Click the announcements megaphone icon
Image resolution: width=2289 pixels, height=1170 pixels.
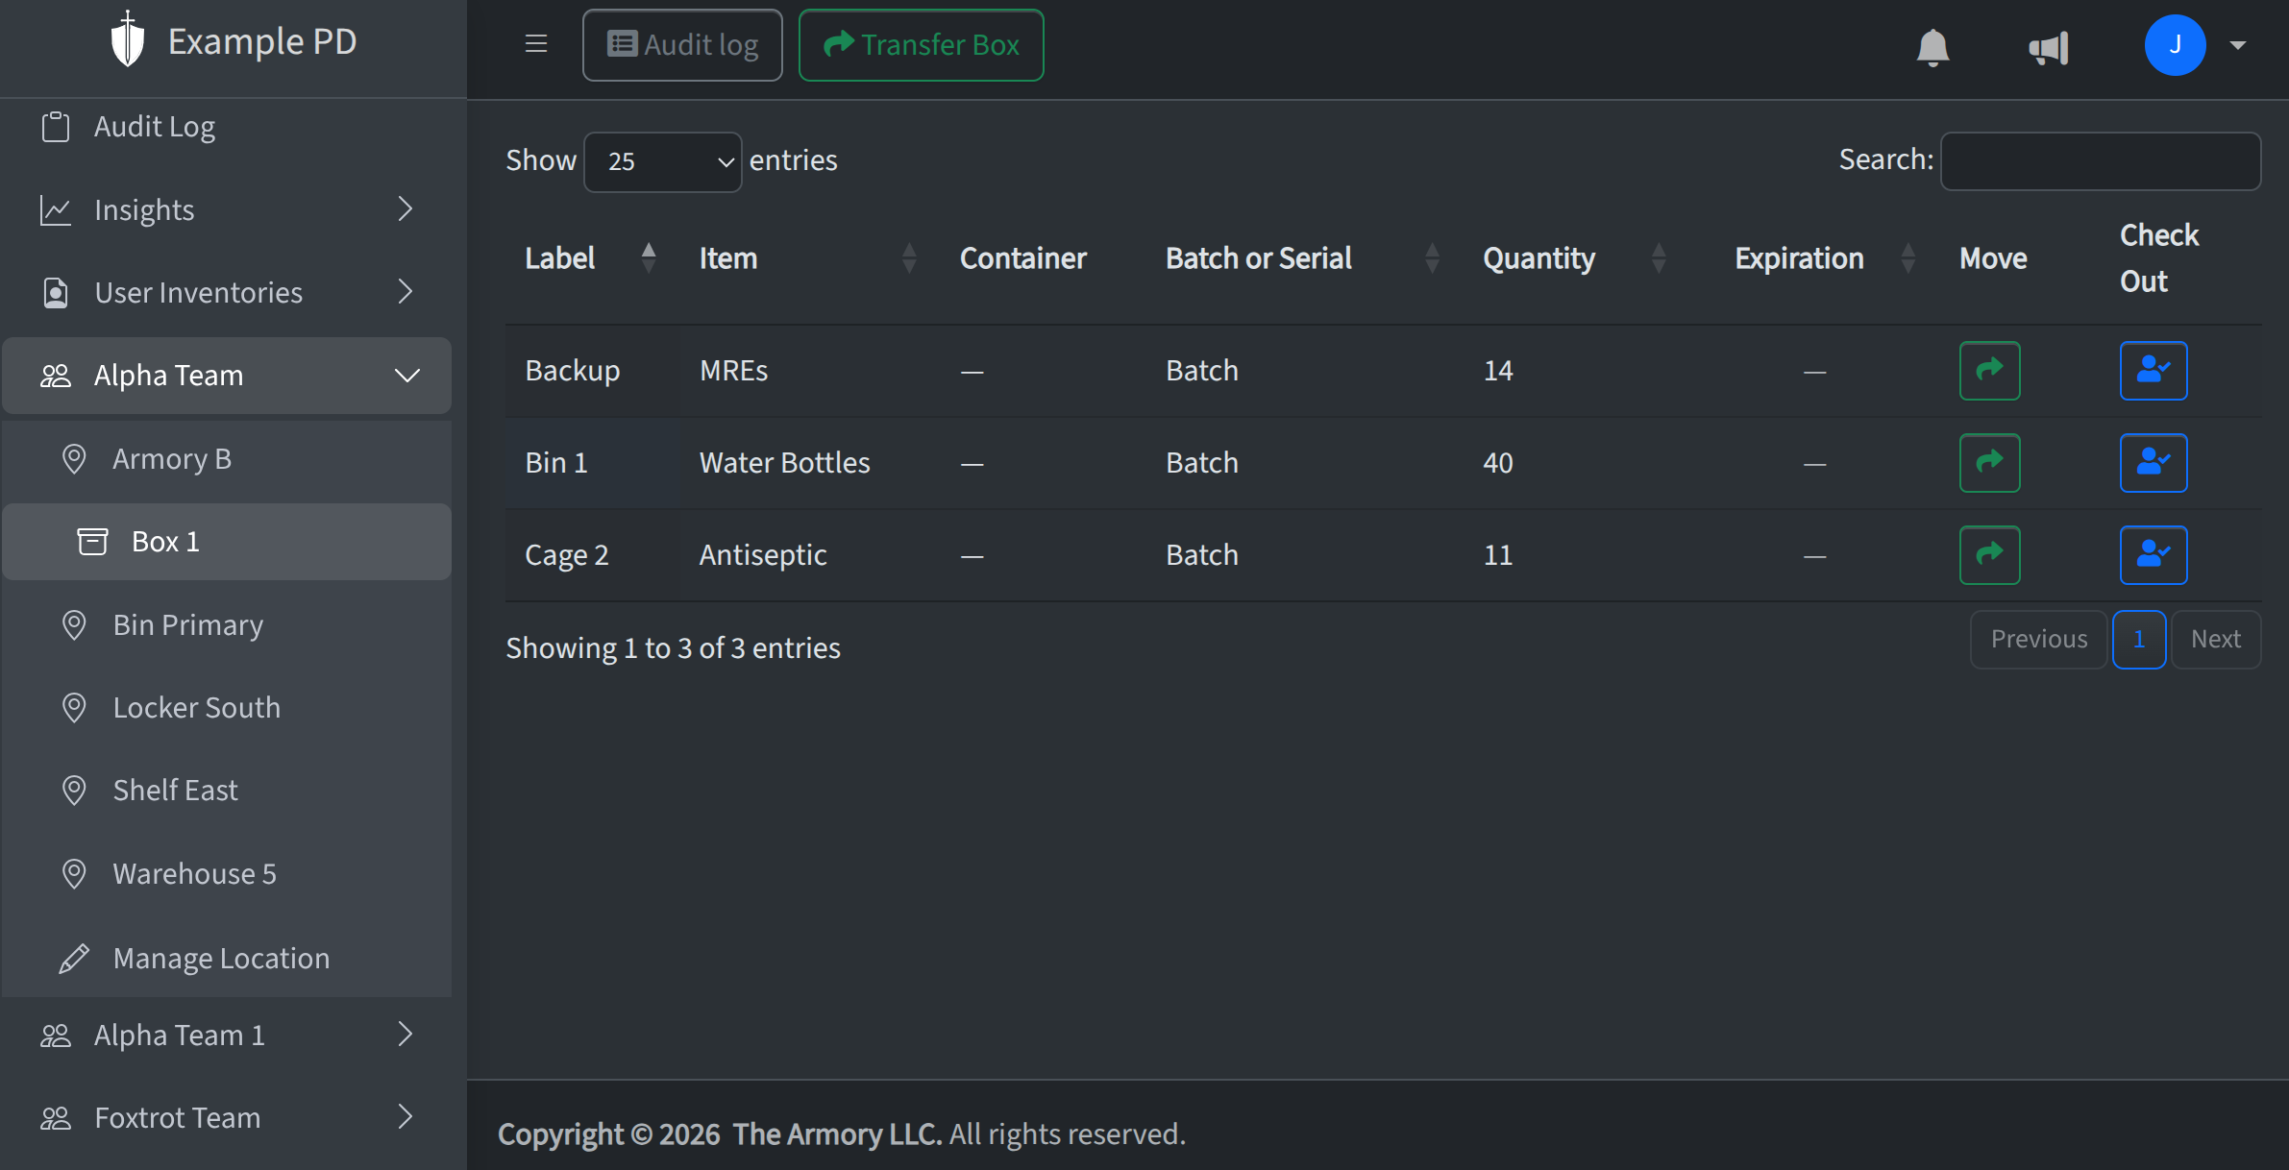[x=2050, y=46]
